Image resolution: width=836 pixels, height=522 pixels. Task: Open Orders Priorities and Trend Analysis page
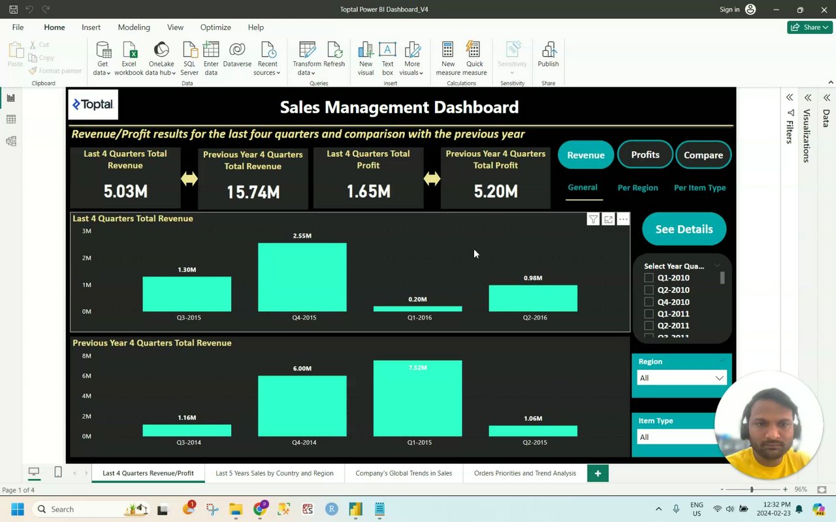click(x=525, y=473)
